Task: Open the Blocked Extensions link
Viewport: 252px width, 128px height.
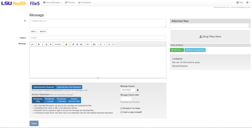Action: click(x=180, y=66)
